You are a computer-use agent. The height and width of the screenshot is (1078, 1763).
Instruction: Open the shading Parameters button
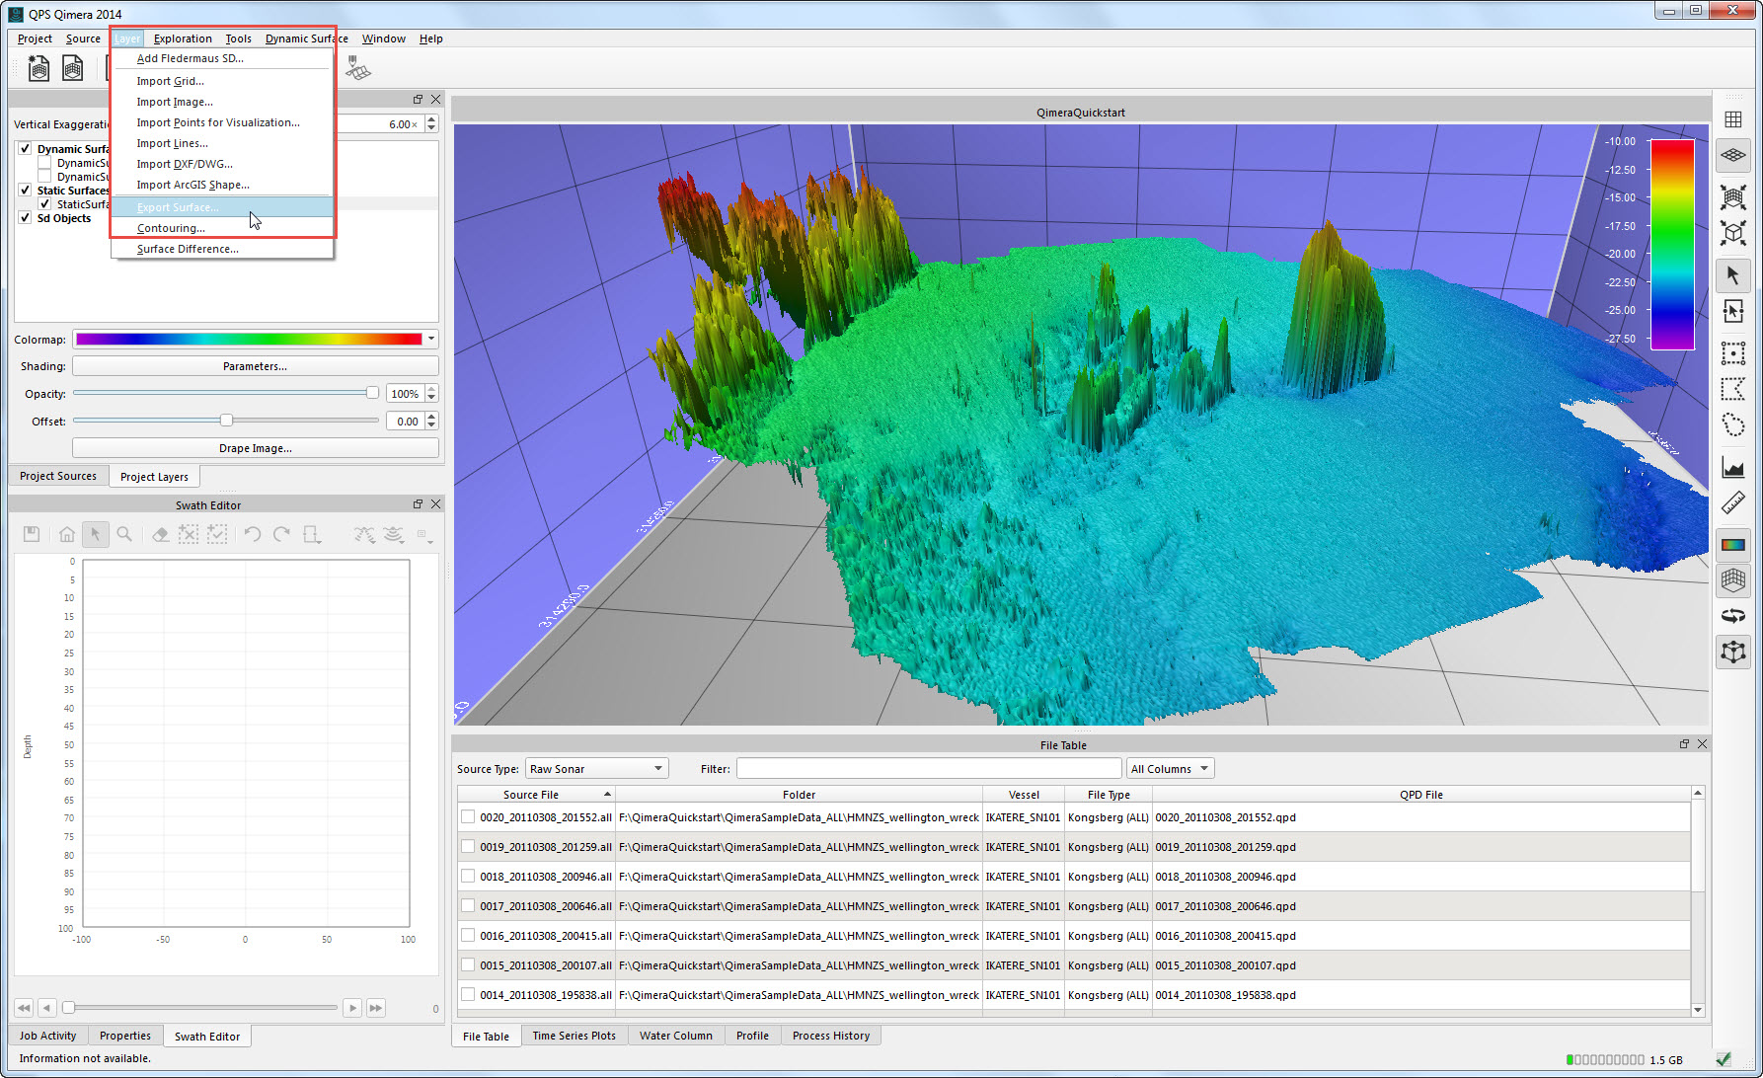click(x=255, y=366)
